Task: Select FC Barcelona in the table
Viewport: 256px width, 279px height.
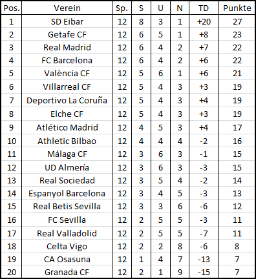Action: 67,60
